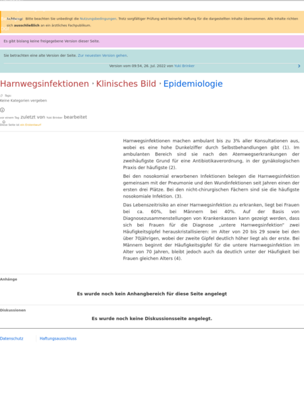Click the small status icon above 'Diese Seite ist'

(3, 122)
